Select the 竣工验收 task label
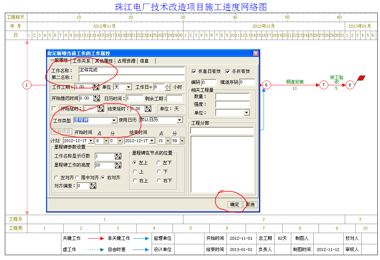 tap(337, 79)
